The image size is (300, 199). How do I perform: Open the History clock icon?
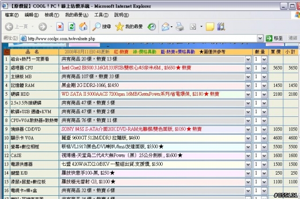152,27
